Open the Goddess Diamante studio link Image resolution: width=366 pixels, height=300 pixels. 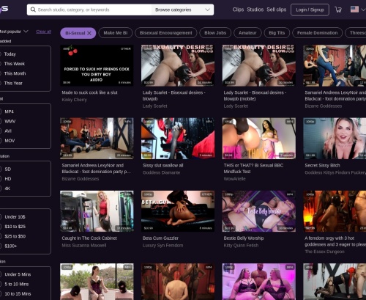pyautogui.click(x=161, y=172)
